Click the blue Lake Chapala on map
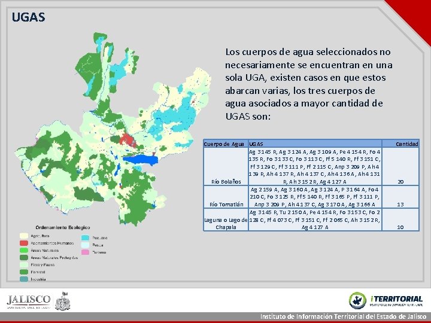431x323 pixels. point(141,160)
